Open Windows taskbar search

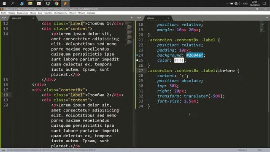tap(13, 3)
